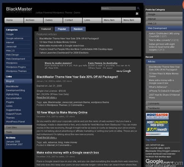Click the search magnifier icon
This screenshot has height=167, width=184.
(138, 8)
